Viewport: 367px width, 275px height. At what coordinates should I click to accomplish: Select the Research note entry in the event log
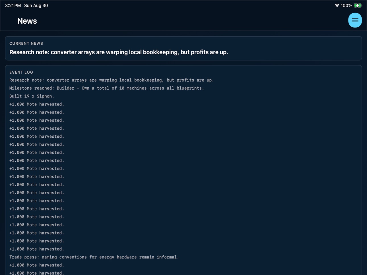[112, 80]
